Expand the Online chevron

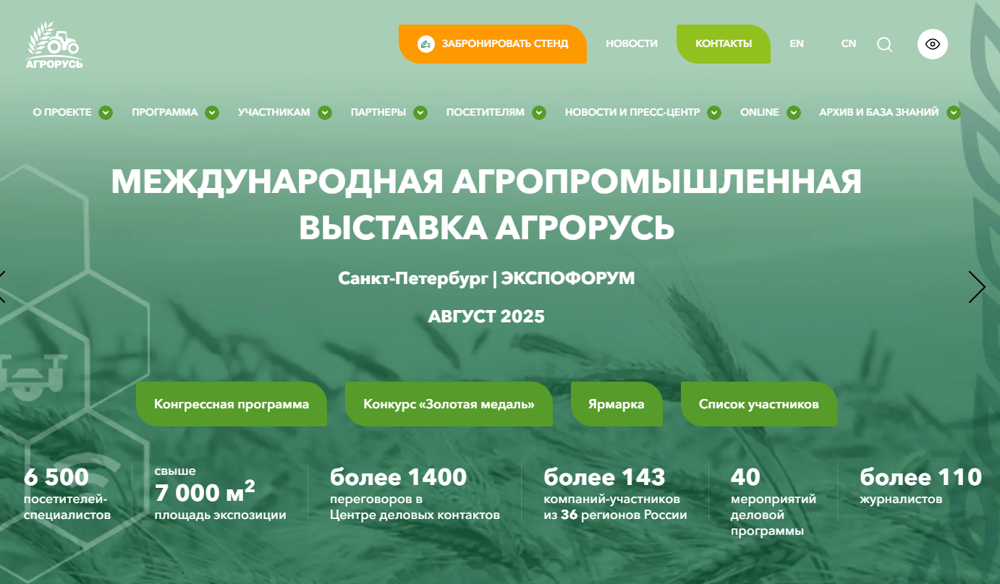(x=794, y=113)
